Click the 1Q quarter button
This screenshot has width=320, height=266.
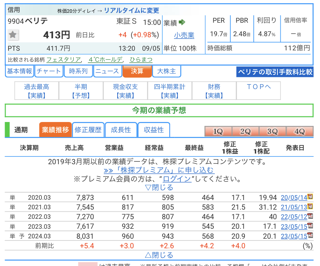point(218,131)
